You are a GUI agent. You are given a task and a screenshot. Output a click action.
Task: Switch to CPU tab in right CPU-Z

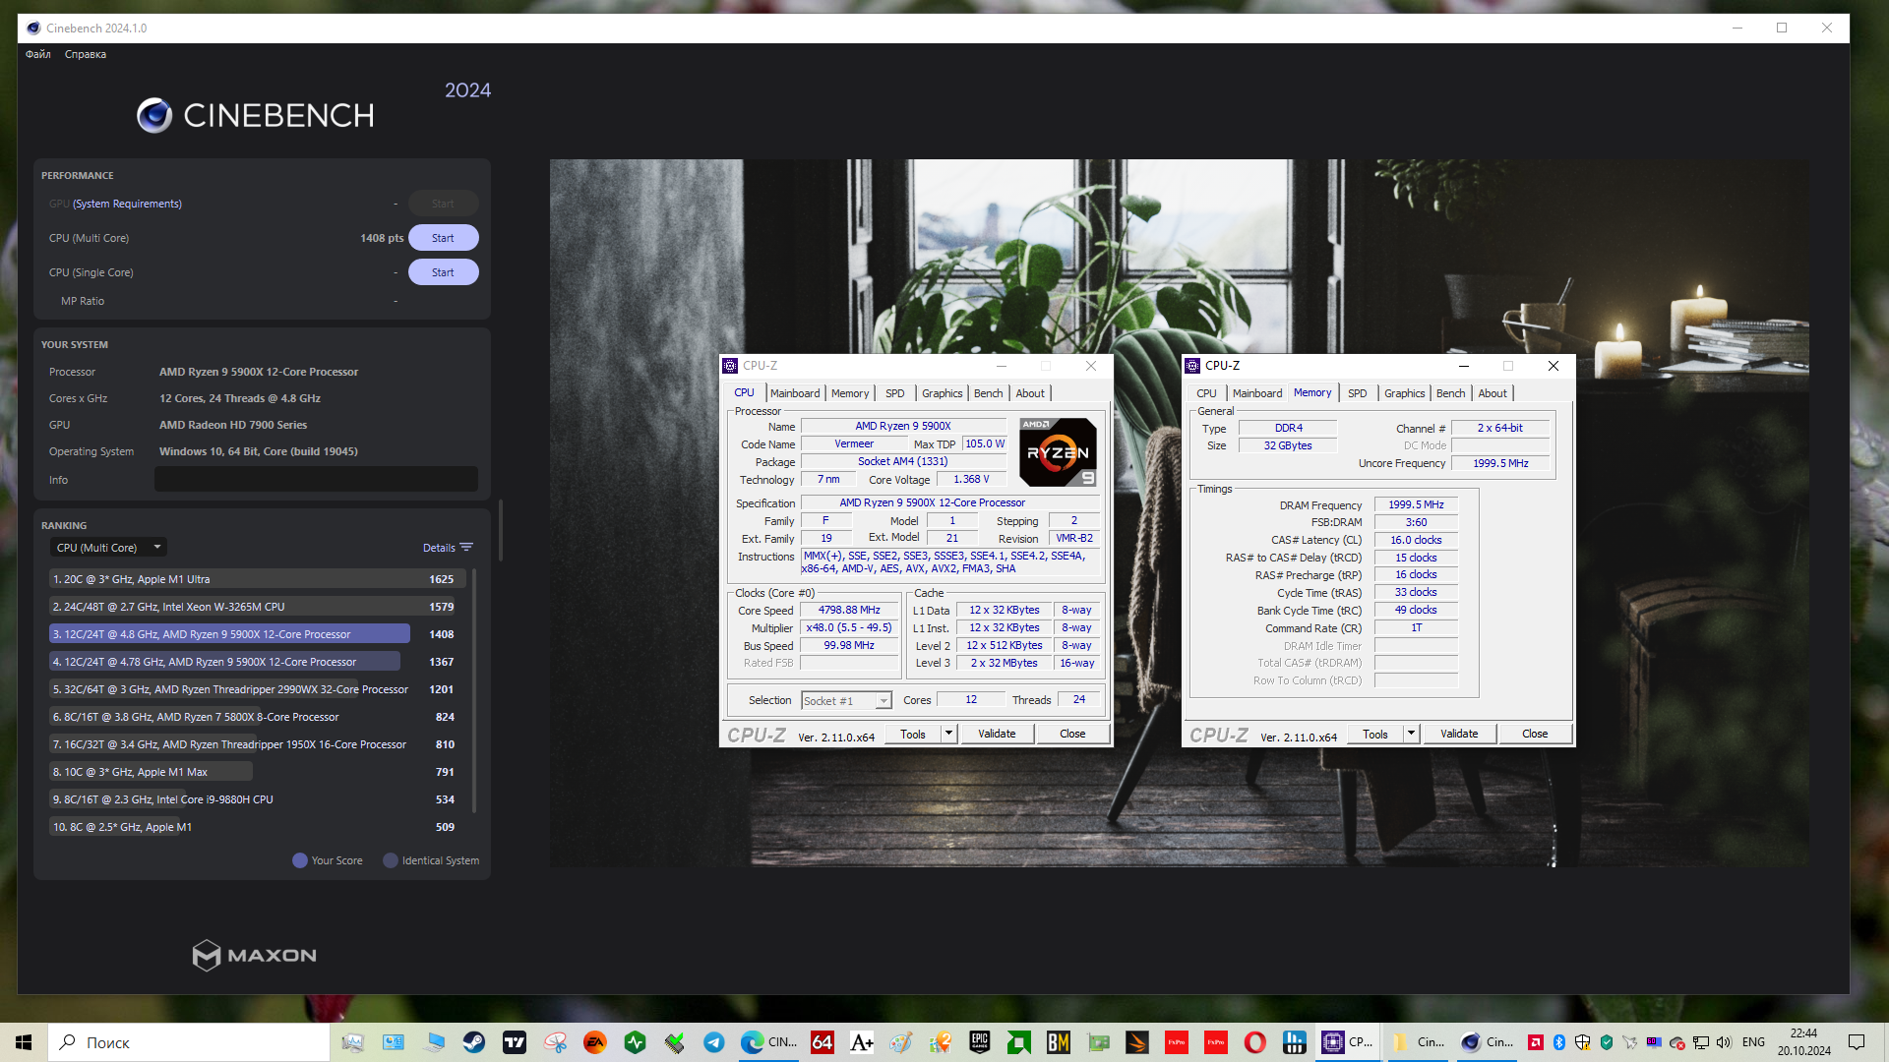coord(1206,393)
